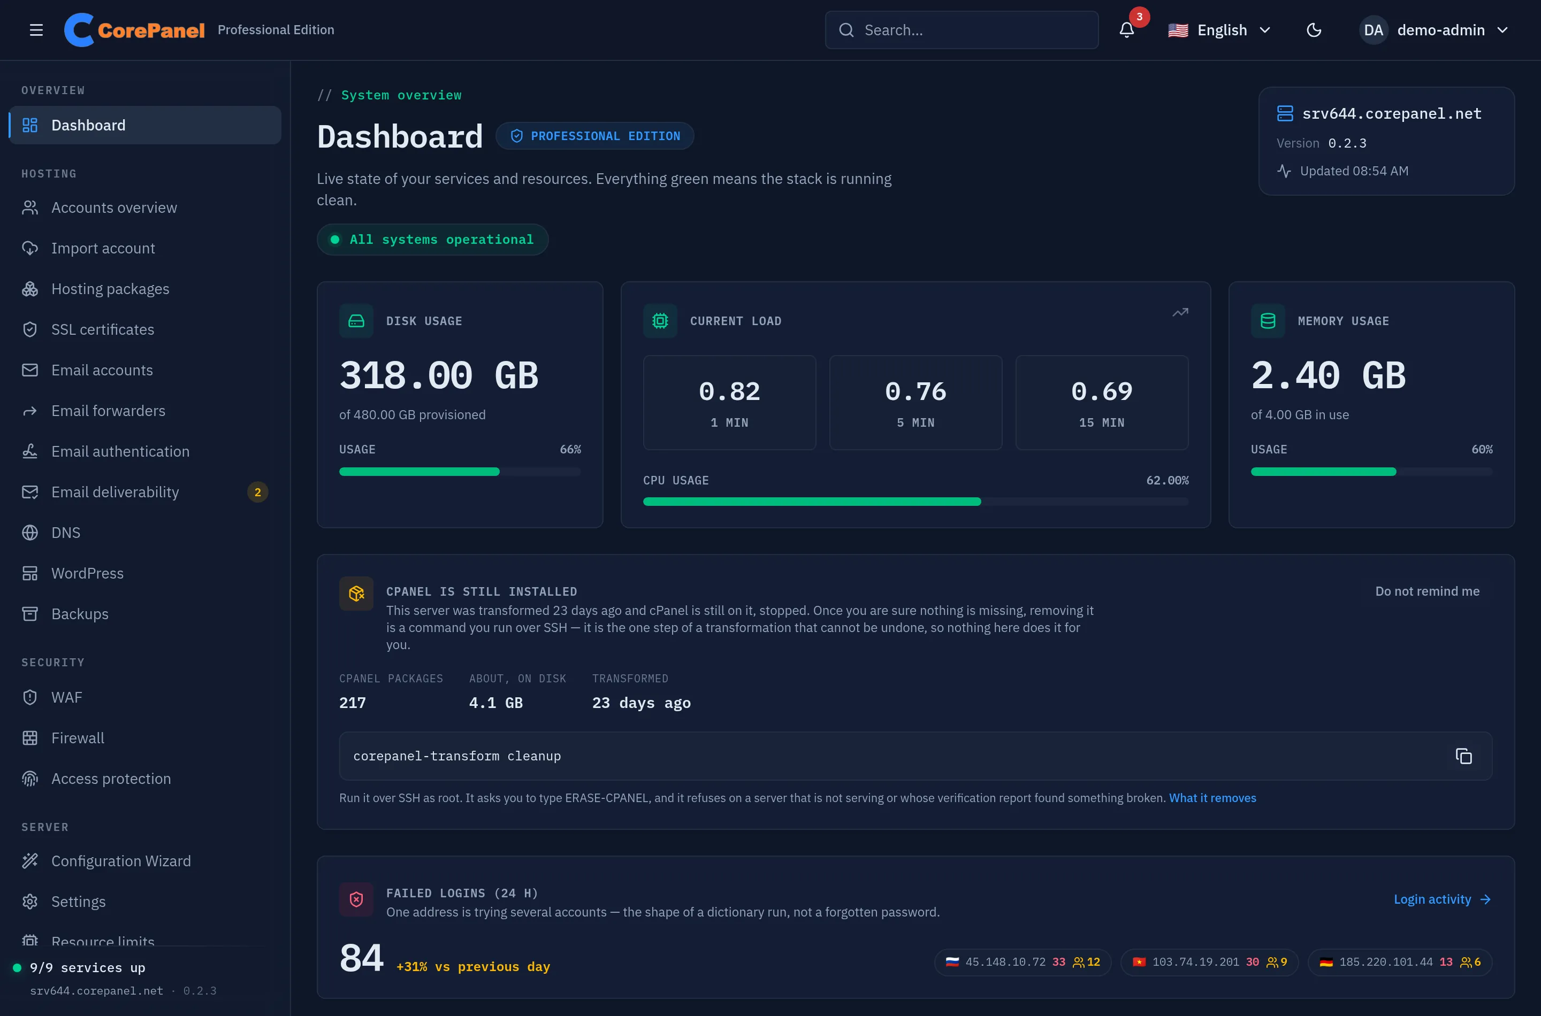The image size is (1541, 1016).
Task: Click the Firewall brick icon
Action: pyautogui.click(x=30, y=738)
